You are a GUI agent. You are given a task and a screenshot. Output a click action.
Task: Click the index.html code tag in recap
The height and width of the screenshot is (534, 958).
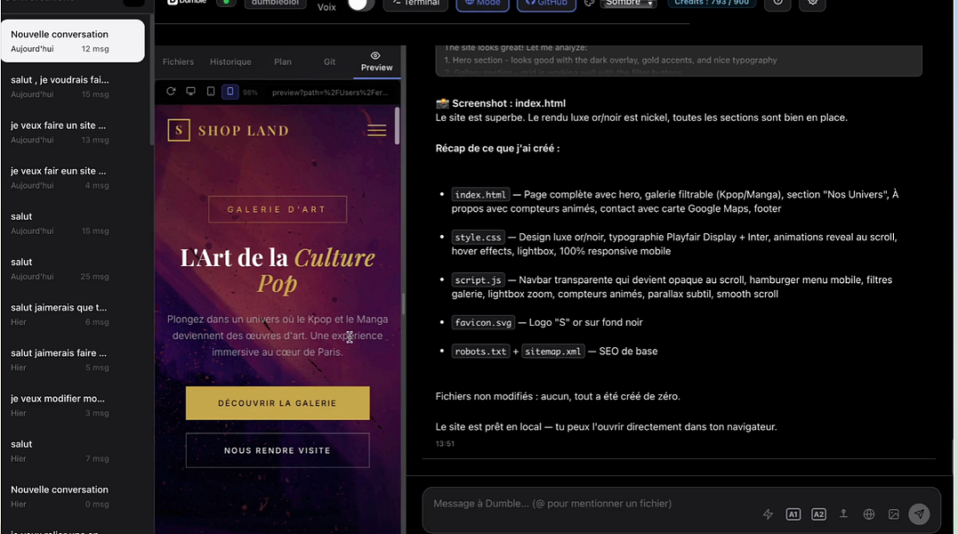pyautogui.click(x=480, y=194)
